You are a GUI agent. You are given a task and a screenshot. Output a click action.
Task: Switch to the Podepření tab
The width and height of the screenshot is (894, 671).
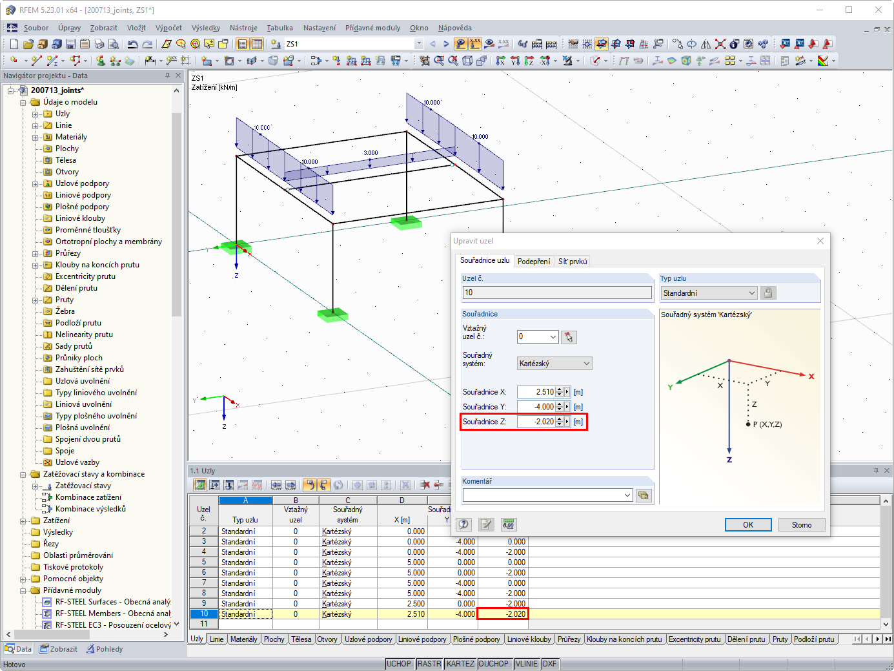pos(534,262)
